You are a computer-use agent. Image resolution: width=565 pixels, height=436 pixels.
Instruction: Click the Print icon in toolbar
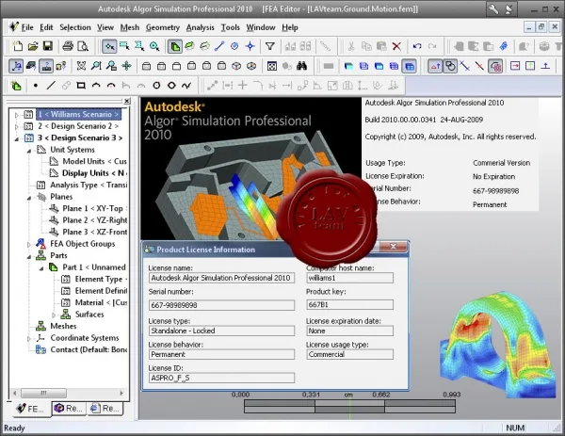(68, 46)
